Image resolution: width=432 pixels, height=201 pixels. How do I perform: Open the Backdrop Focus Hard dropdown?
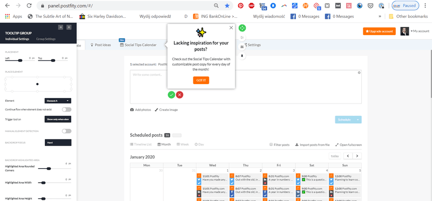(58, 142)
